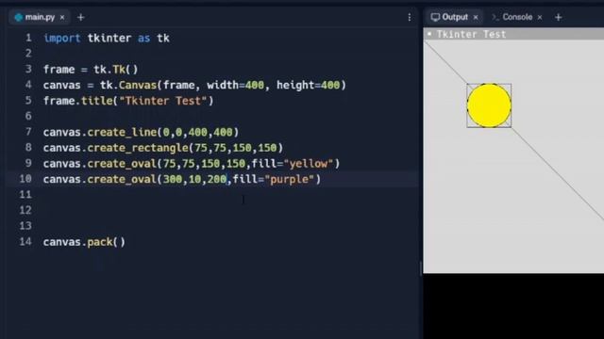
Task: Select the main.py editor tab
Action: (x=40, y=17)
